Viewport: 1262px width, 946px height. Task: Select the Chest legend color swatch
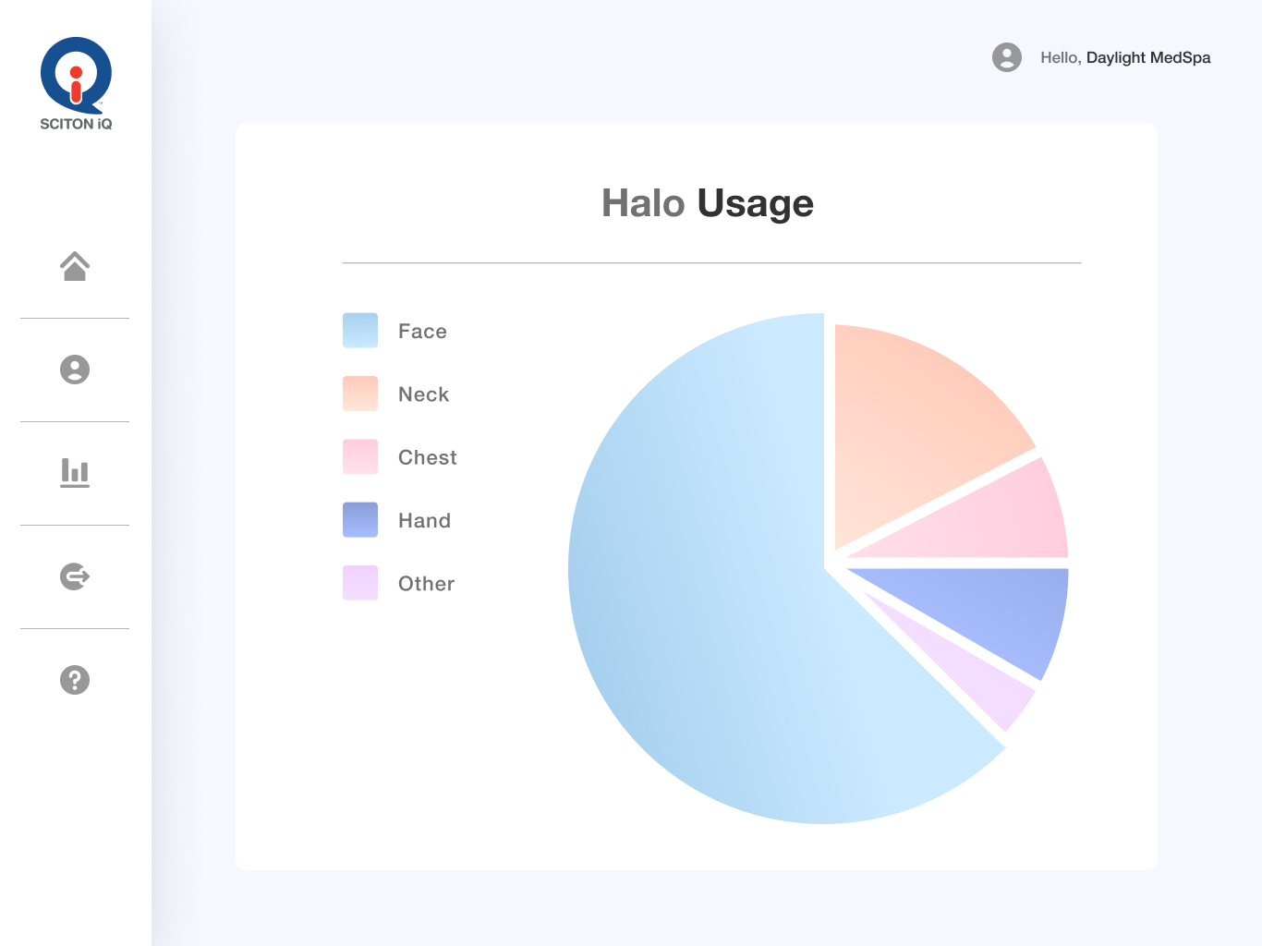click(360, 456)
